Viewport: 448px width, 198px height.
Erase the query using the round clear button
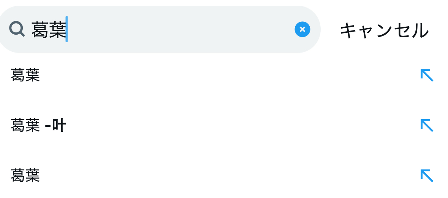[302, 29]
